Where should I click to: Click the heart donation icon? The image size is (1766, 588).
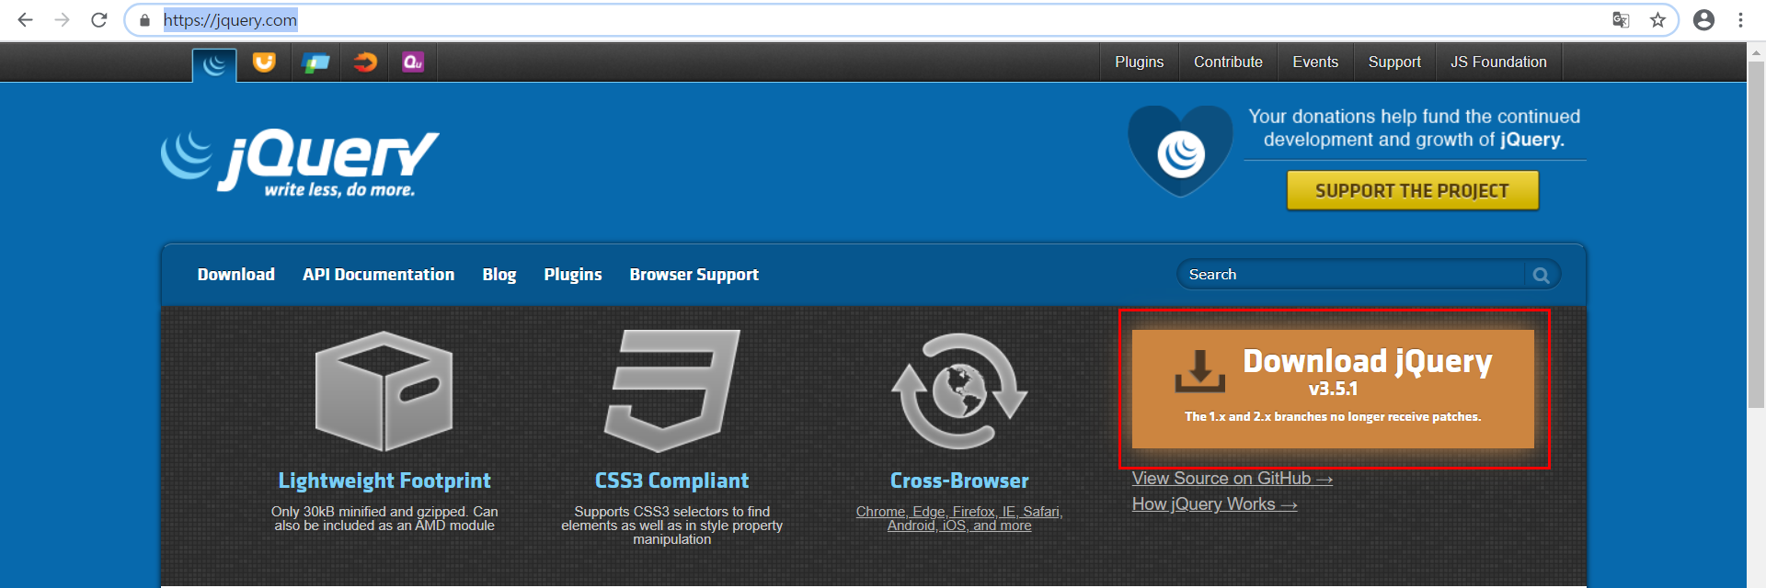coord(1180,151)
